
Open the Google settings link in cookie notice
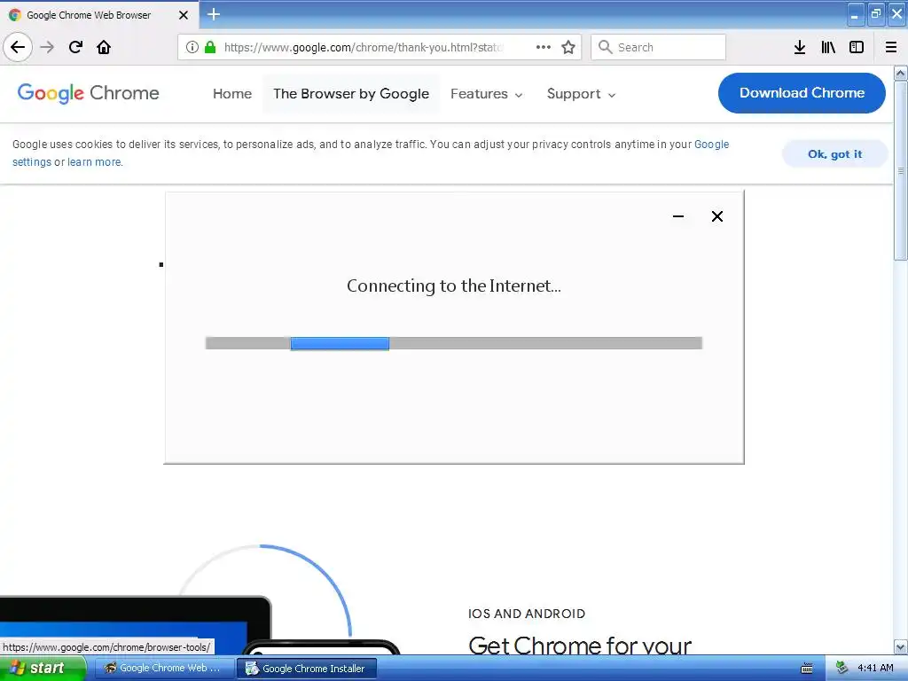point(712,145)
